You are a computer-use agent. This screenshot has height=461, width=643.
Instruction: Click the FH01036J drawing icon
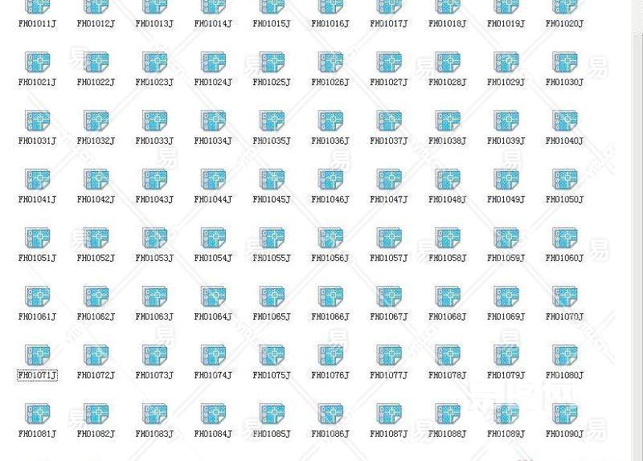[330, 120]
